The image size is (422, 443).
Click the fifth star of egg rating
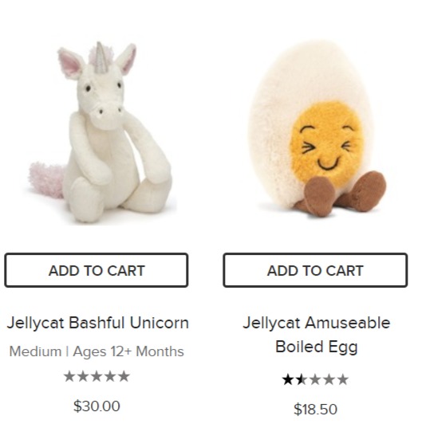[x=342, y=379]
